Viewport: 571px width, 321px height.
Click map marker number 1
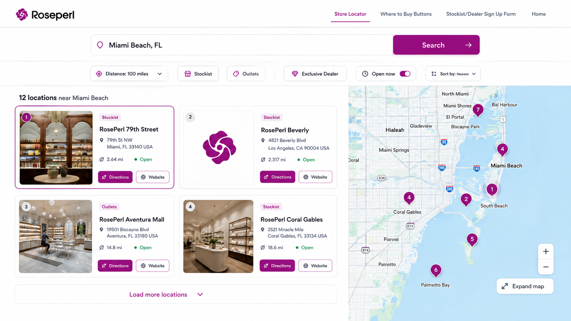[x=492, y=189]
